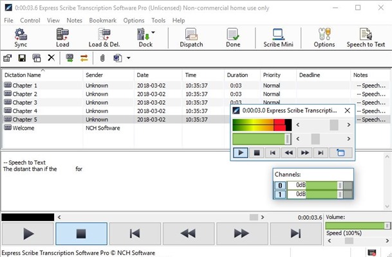Click the Volume slider bar
Image resolution: width=392 pixels, height=257 pixels.
pos(358,226)
